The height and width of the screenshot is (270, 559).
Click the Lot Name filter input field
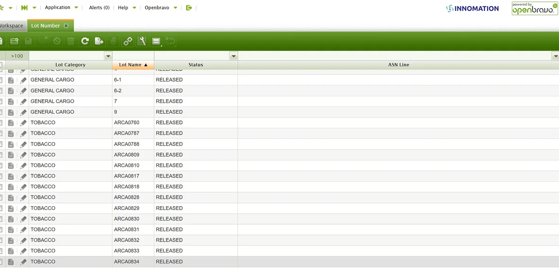[133, 56]
